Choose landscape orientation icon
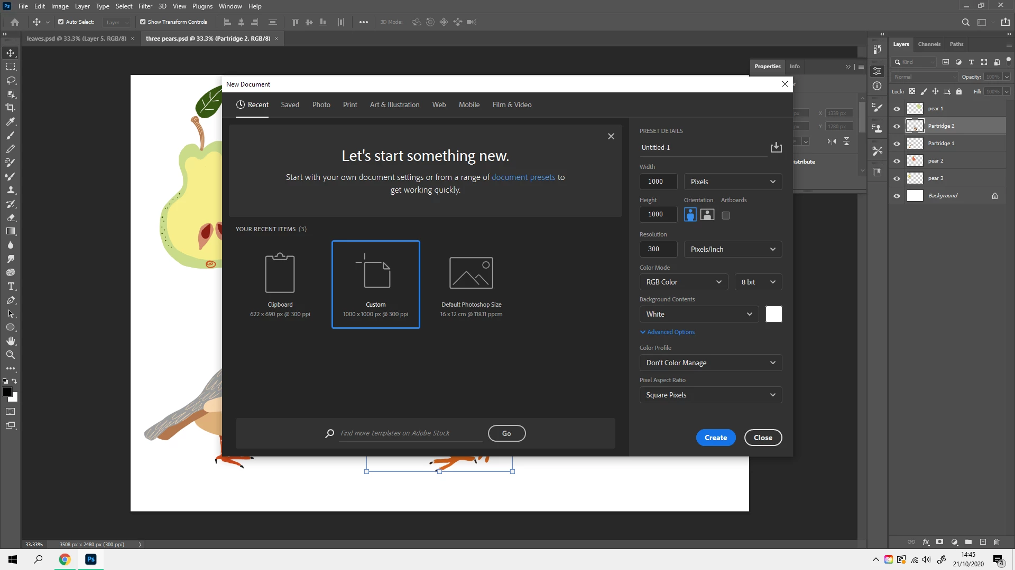This screenshot has height=570, width=1015. pos(707,215)
